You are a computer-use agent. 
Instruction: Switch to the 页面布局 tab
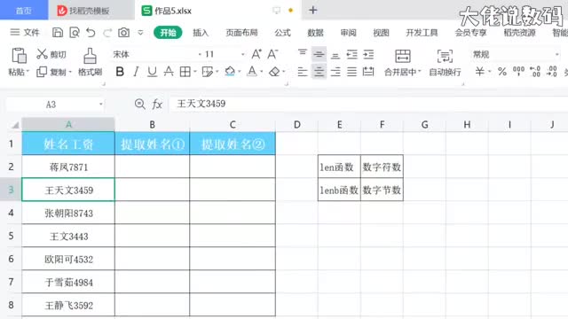(241, 33)
